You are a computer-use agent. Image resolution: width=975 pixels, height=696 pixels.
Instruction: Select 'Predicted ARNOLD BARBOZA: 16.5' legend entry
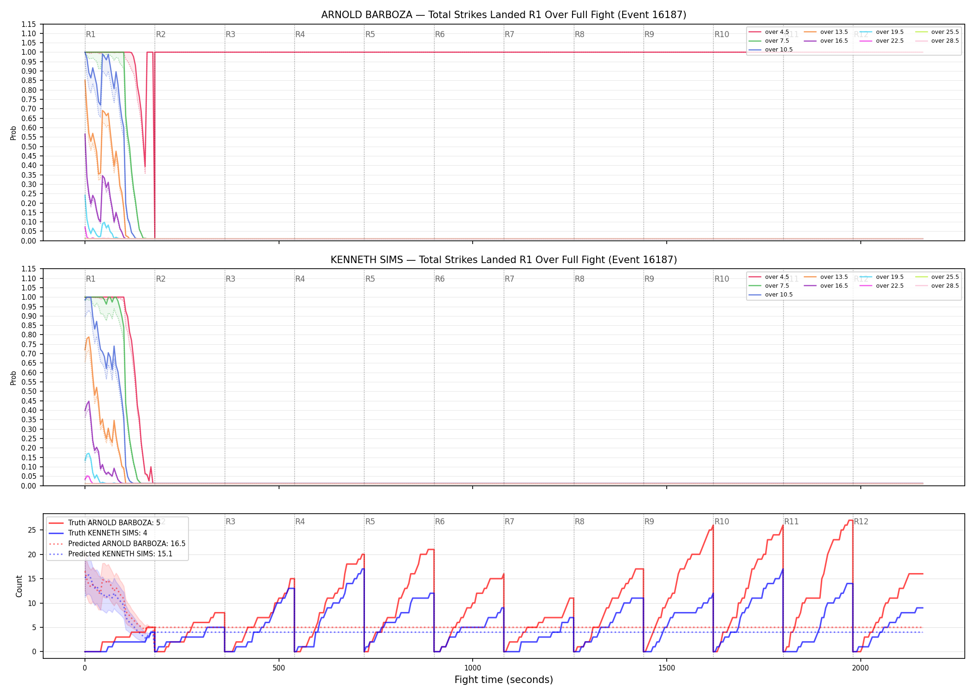(117, 543)
